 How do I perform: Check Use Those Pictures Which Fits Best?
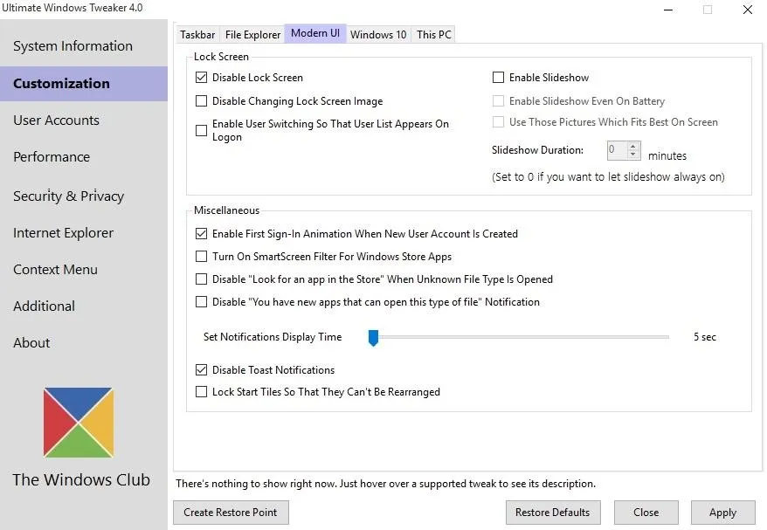[x=498, y=121]
